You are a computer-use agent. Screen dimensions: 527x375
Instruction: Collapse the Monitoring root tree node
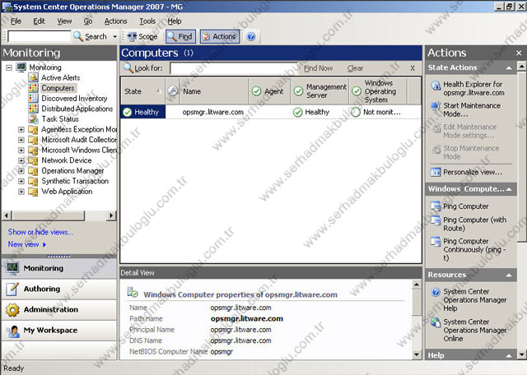(x=9, y=67)
